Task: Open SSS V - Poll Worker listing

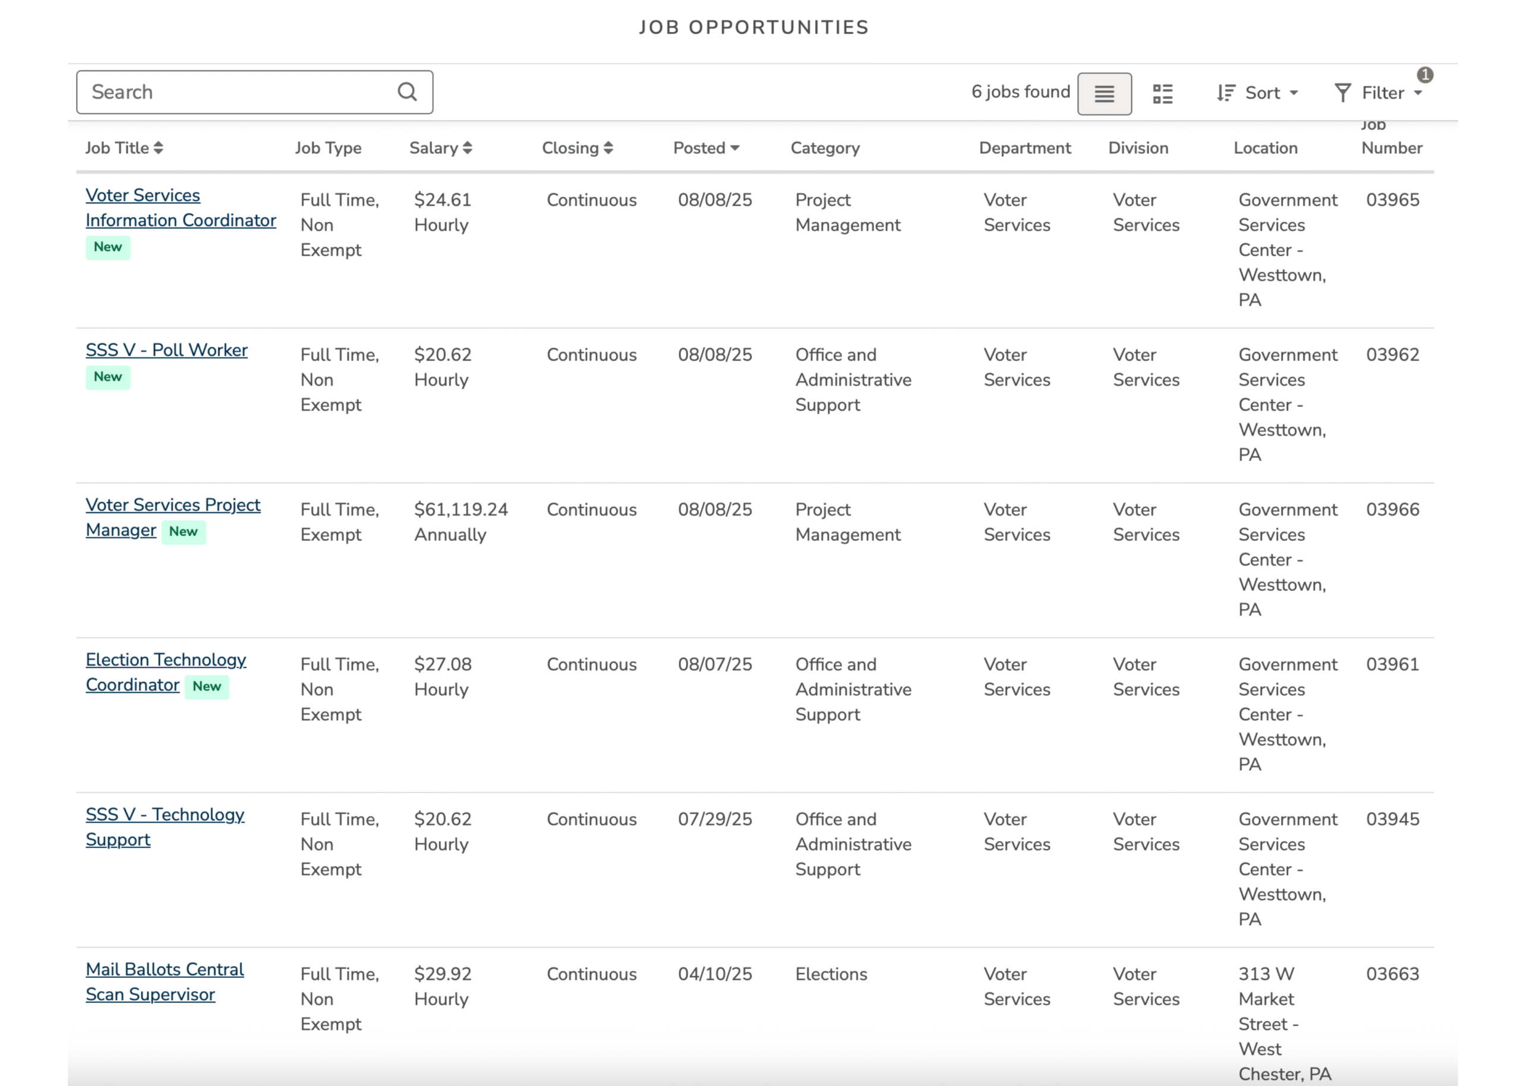Action: (166, 350)
